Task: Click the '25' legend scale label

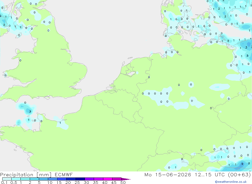Action: coord(77,182)
